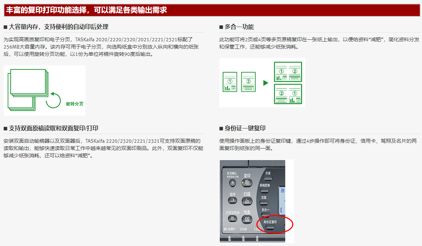Click the 传真 fax button on panel
The image size is (422, 246).
[x=247, y=219]
